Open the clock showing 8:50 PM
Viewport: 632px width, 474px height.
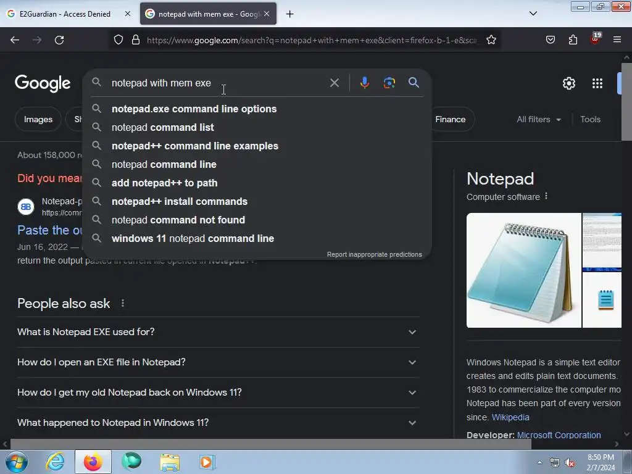pyautogui.click(x=601, y=462)
